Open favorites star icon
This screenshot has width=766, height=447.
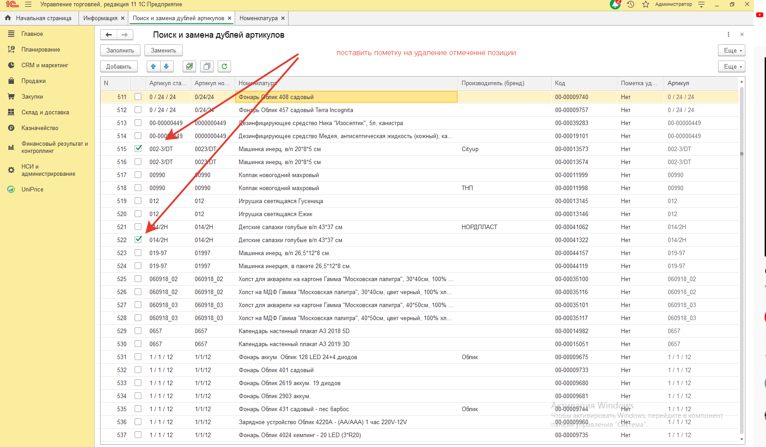click(x=645, y=4)
